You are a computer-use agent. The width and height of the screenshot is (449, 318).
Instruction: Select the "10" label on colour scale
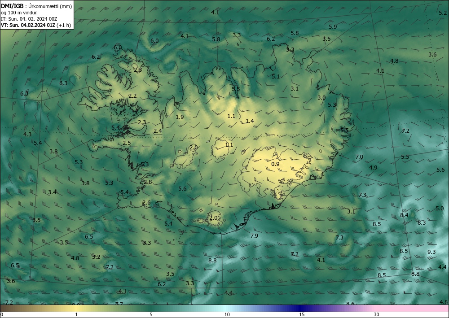coord(227,314)
